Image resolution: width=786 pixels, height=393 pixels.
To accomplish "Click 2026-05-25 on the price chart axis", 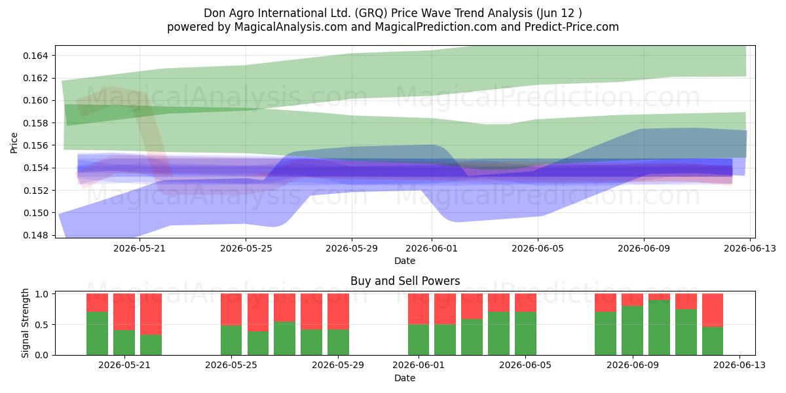I will pos(246,248).
